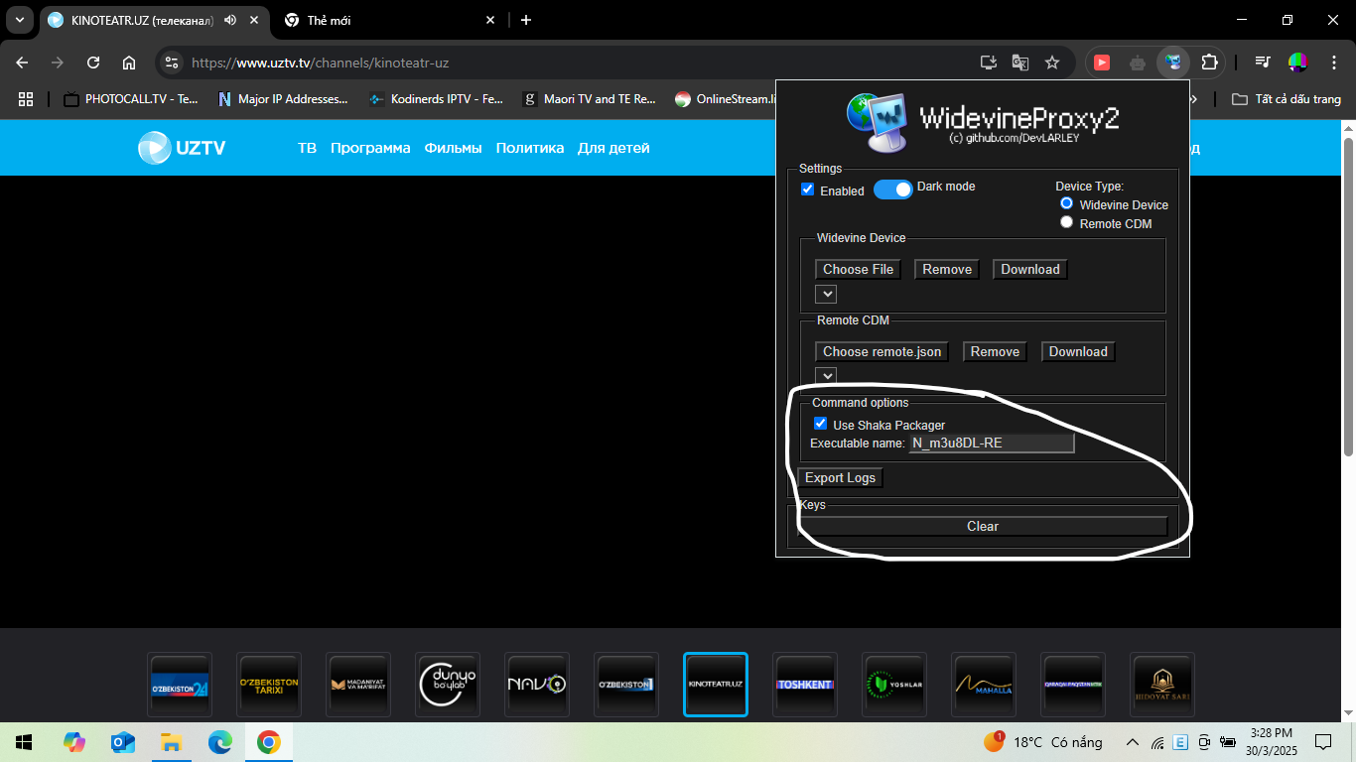Screen dimensions: 1356x762
Task: Reload the uztv.tv page
Action: click(93, 63)
